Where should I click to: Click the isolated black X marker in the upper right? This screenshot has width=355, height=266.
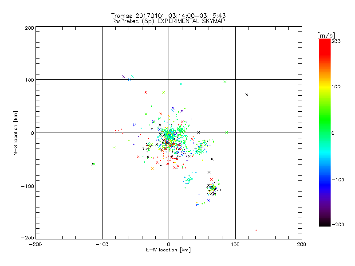247,95
